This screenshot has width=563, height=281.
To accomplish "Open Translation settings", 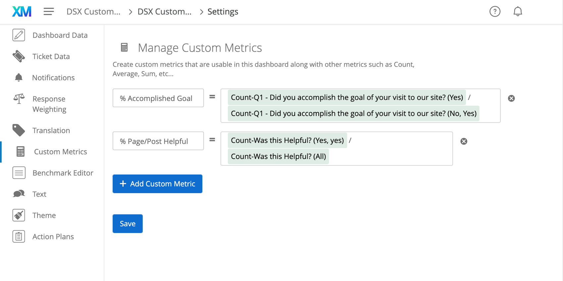I will point(51,130).
